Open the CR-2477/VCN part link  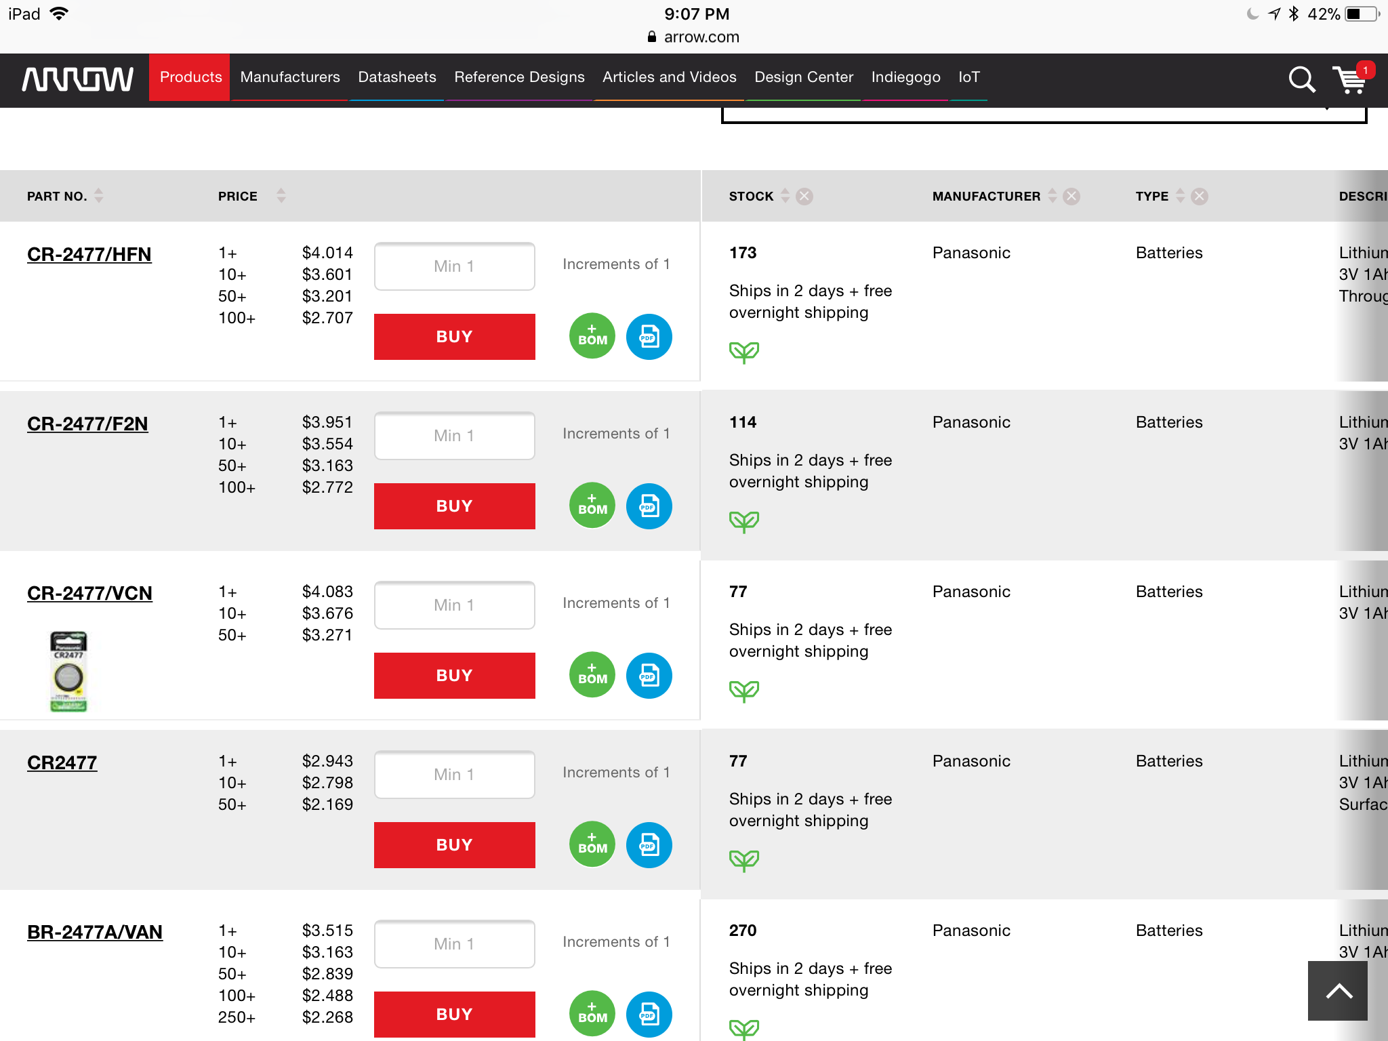tap(89, 593)
